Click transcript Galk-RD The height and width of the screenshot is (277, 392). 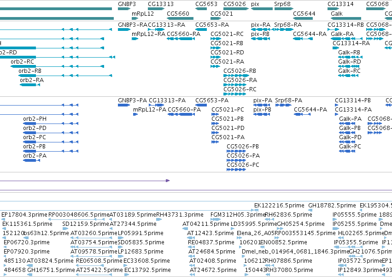coord(349,62)
